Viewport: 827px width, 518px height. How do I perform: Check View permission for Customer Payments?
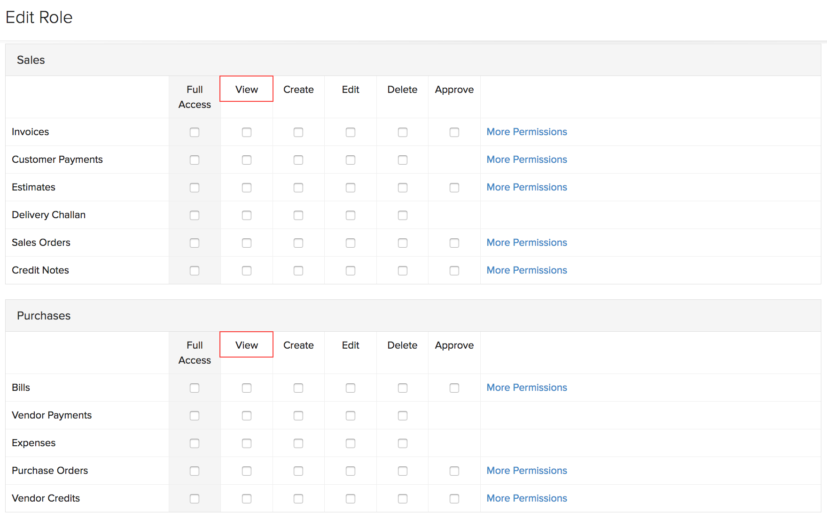pos(247,160)
